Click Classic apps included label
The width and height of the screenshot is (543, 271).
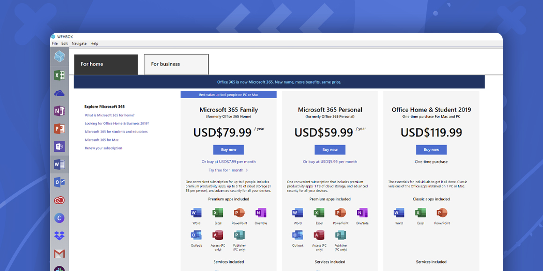tap(431, 199)
